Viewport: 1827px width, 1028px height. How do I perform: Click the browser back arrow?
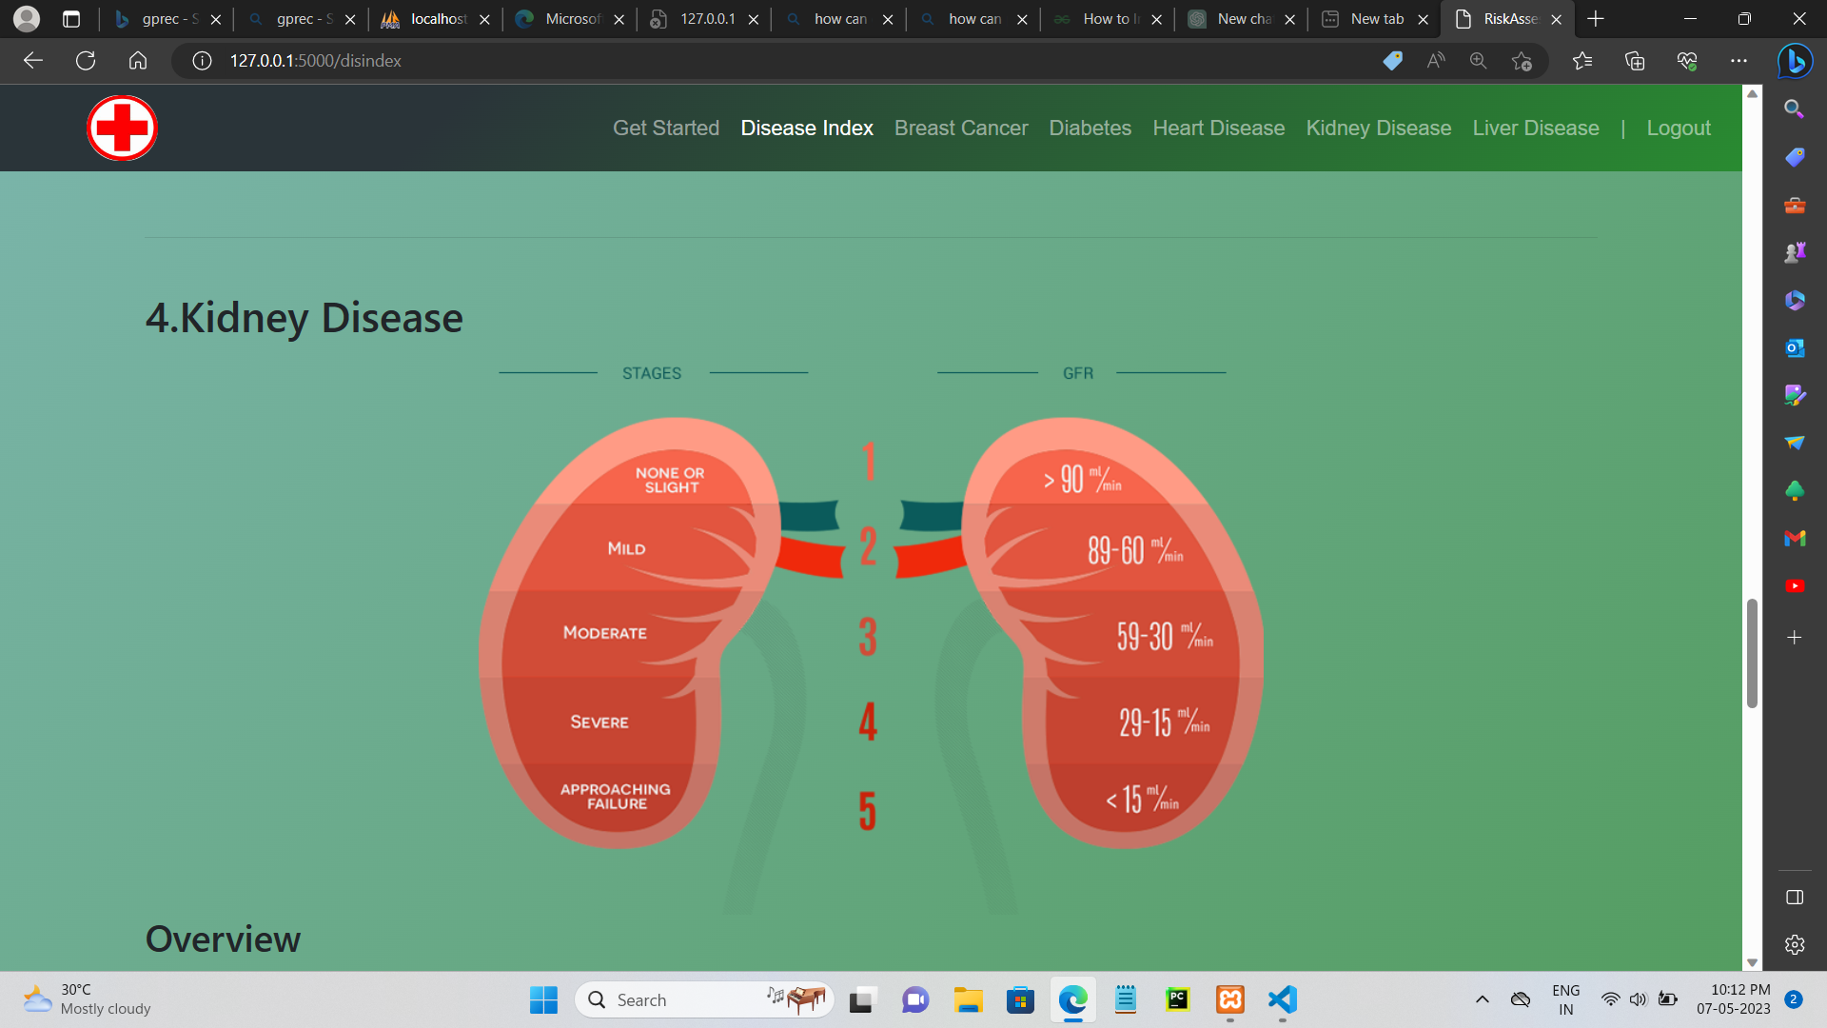click(x=33, y=61)
